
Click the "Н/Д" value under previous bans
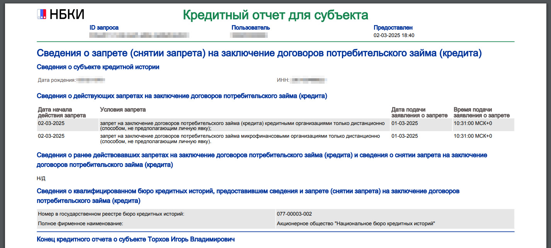(x=41, y=178)
